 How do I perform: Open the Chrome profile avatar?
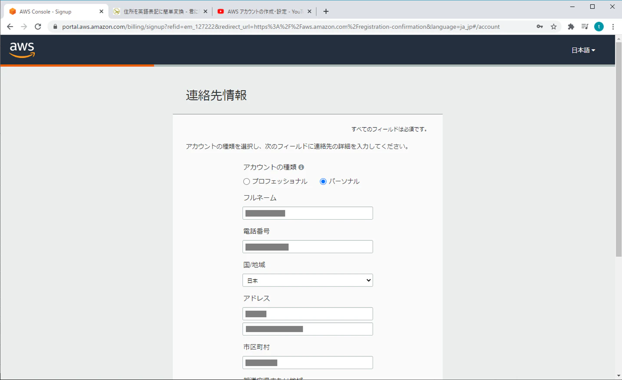point(599,27)
